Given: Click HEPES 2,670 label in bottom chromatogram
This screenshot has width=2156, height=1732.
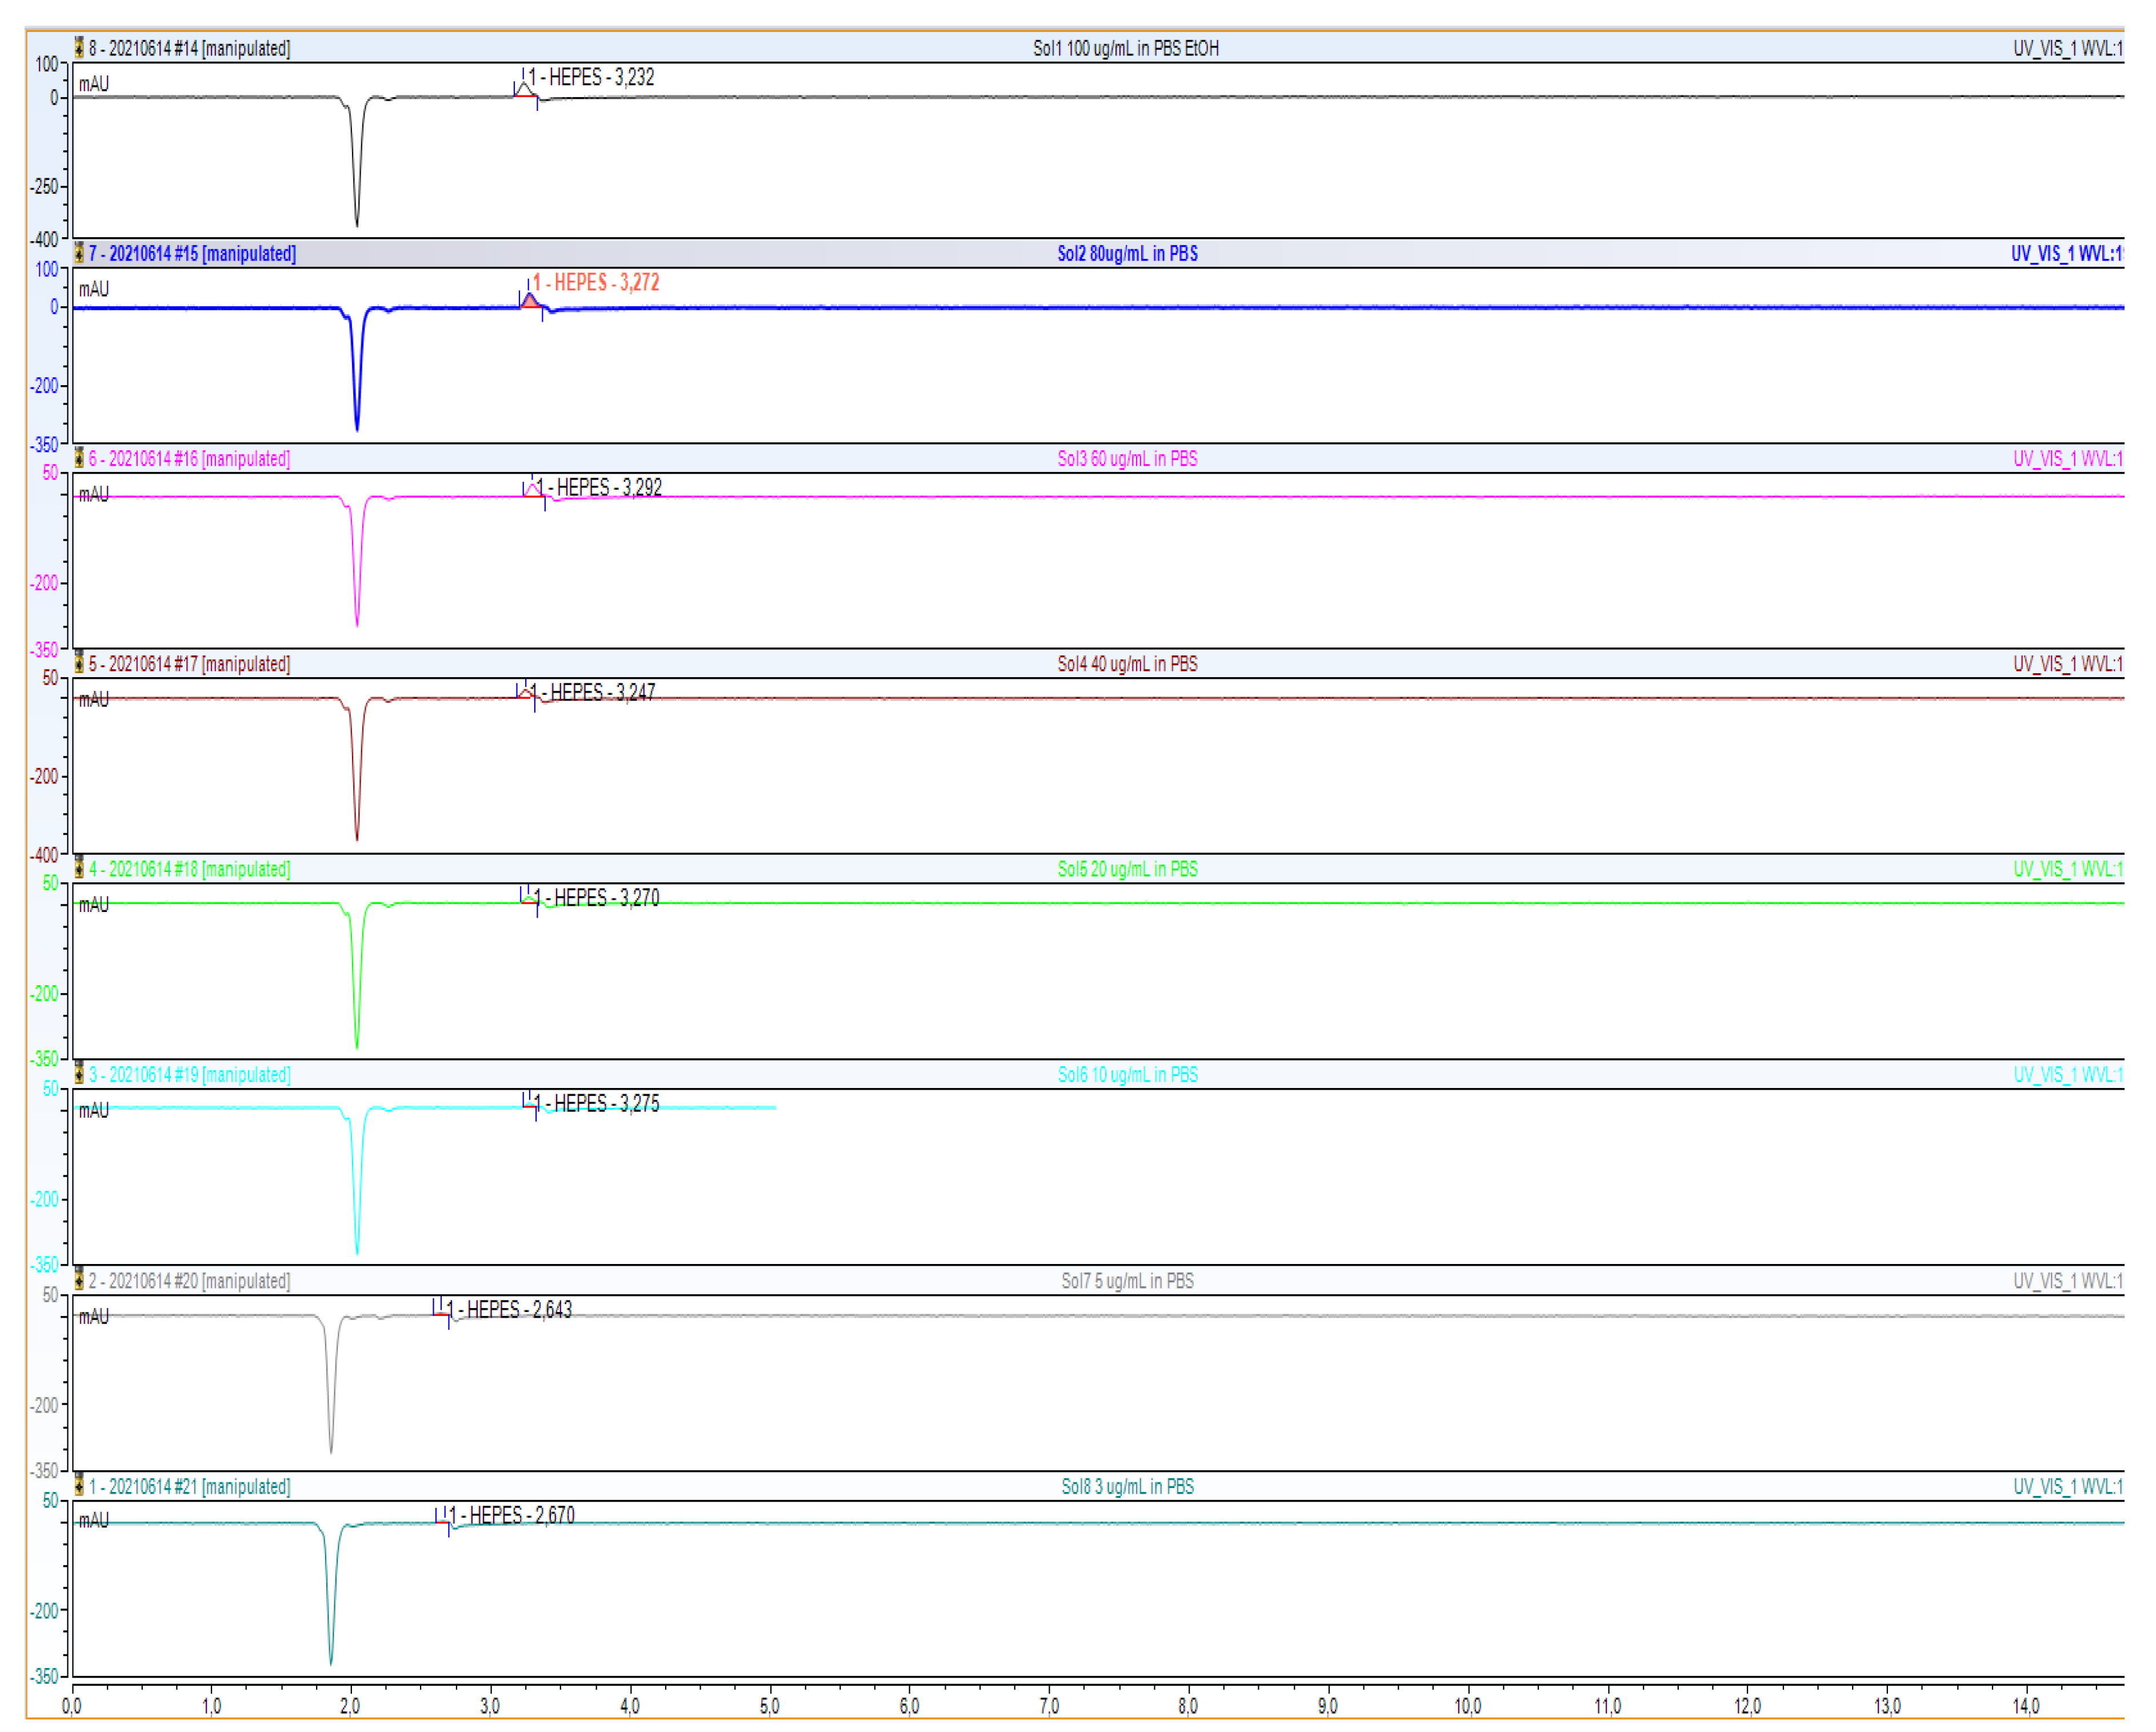Looking at the screenshot, I should click(511, 1515).
